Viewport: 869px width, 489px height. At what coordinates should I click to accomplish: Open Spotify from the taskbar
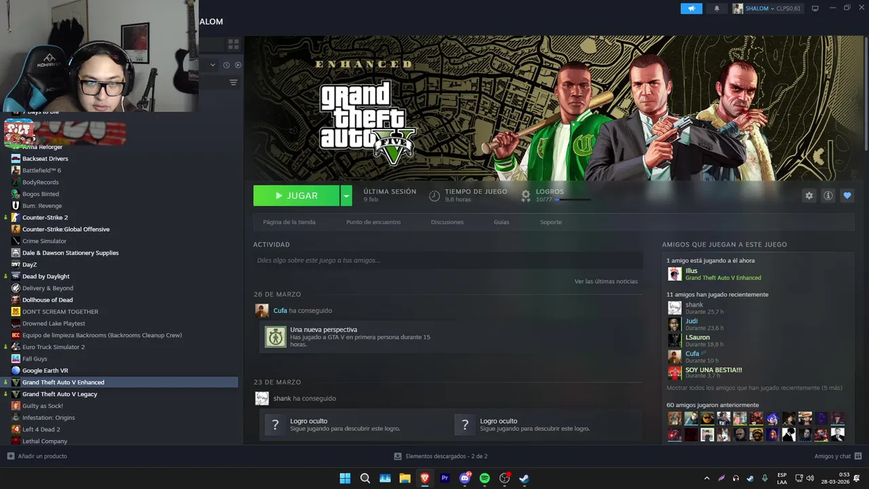point(485,478)
